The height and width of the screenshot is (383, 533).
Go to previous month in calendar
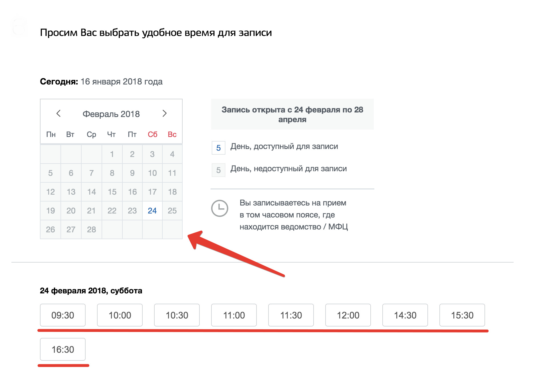(x=58, y=114)
